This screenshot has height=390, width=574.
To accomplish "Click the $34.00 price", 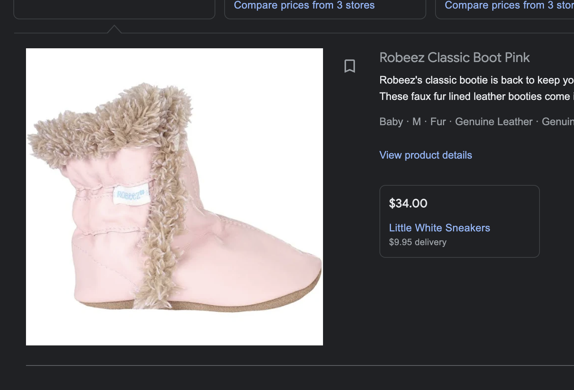I will (x=408, y=203).
